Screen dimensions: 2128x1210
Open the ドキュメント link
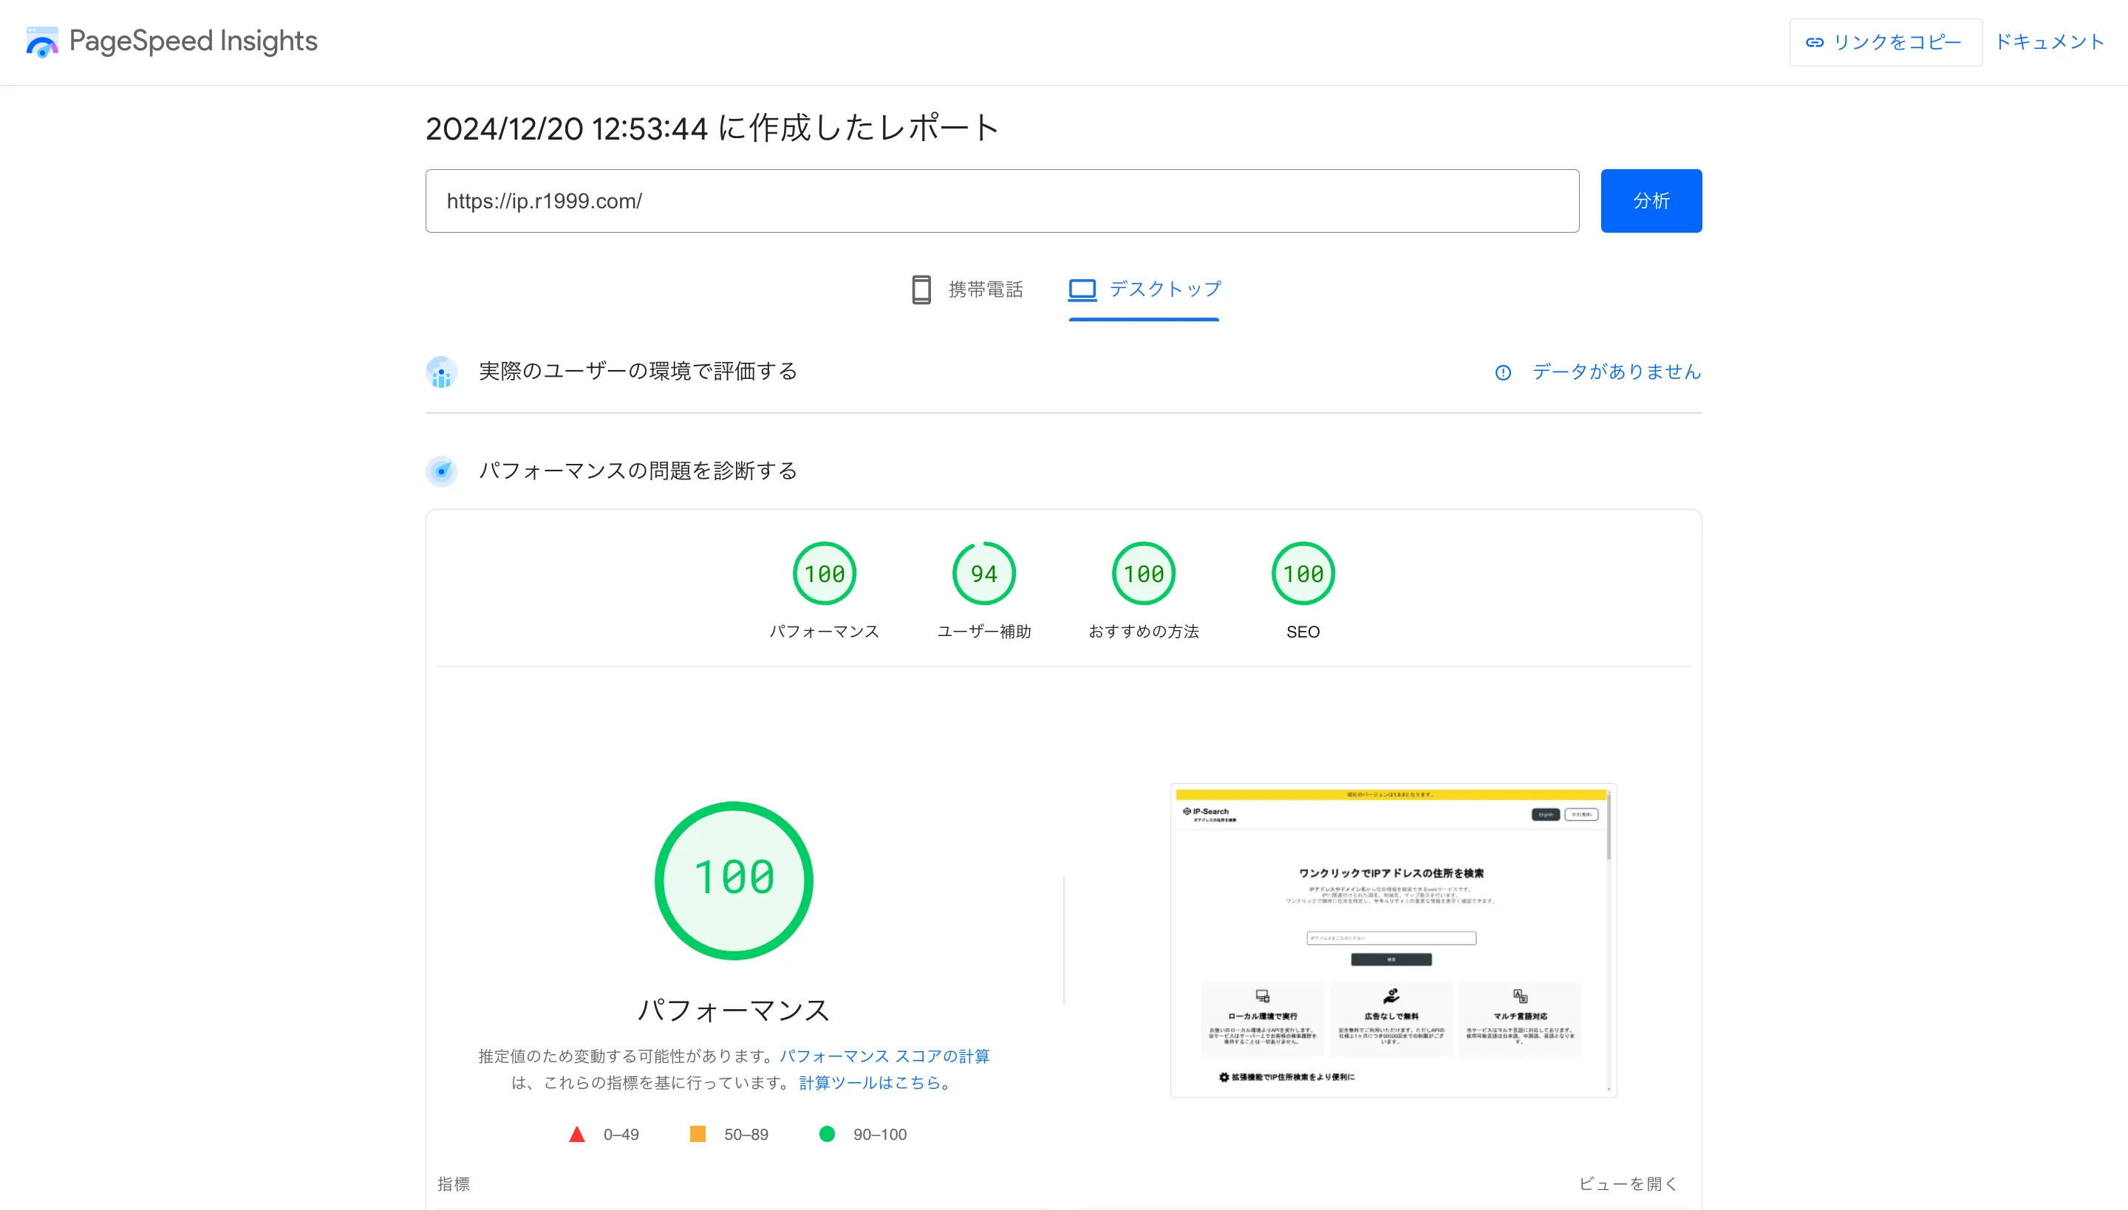click(2049, 41)
